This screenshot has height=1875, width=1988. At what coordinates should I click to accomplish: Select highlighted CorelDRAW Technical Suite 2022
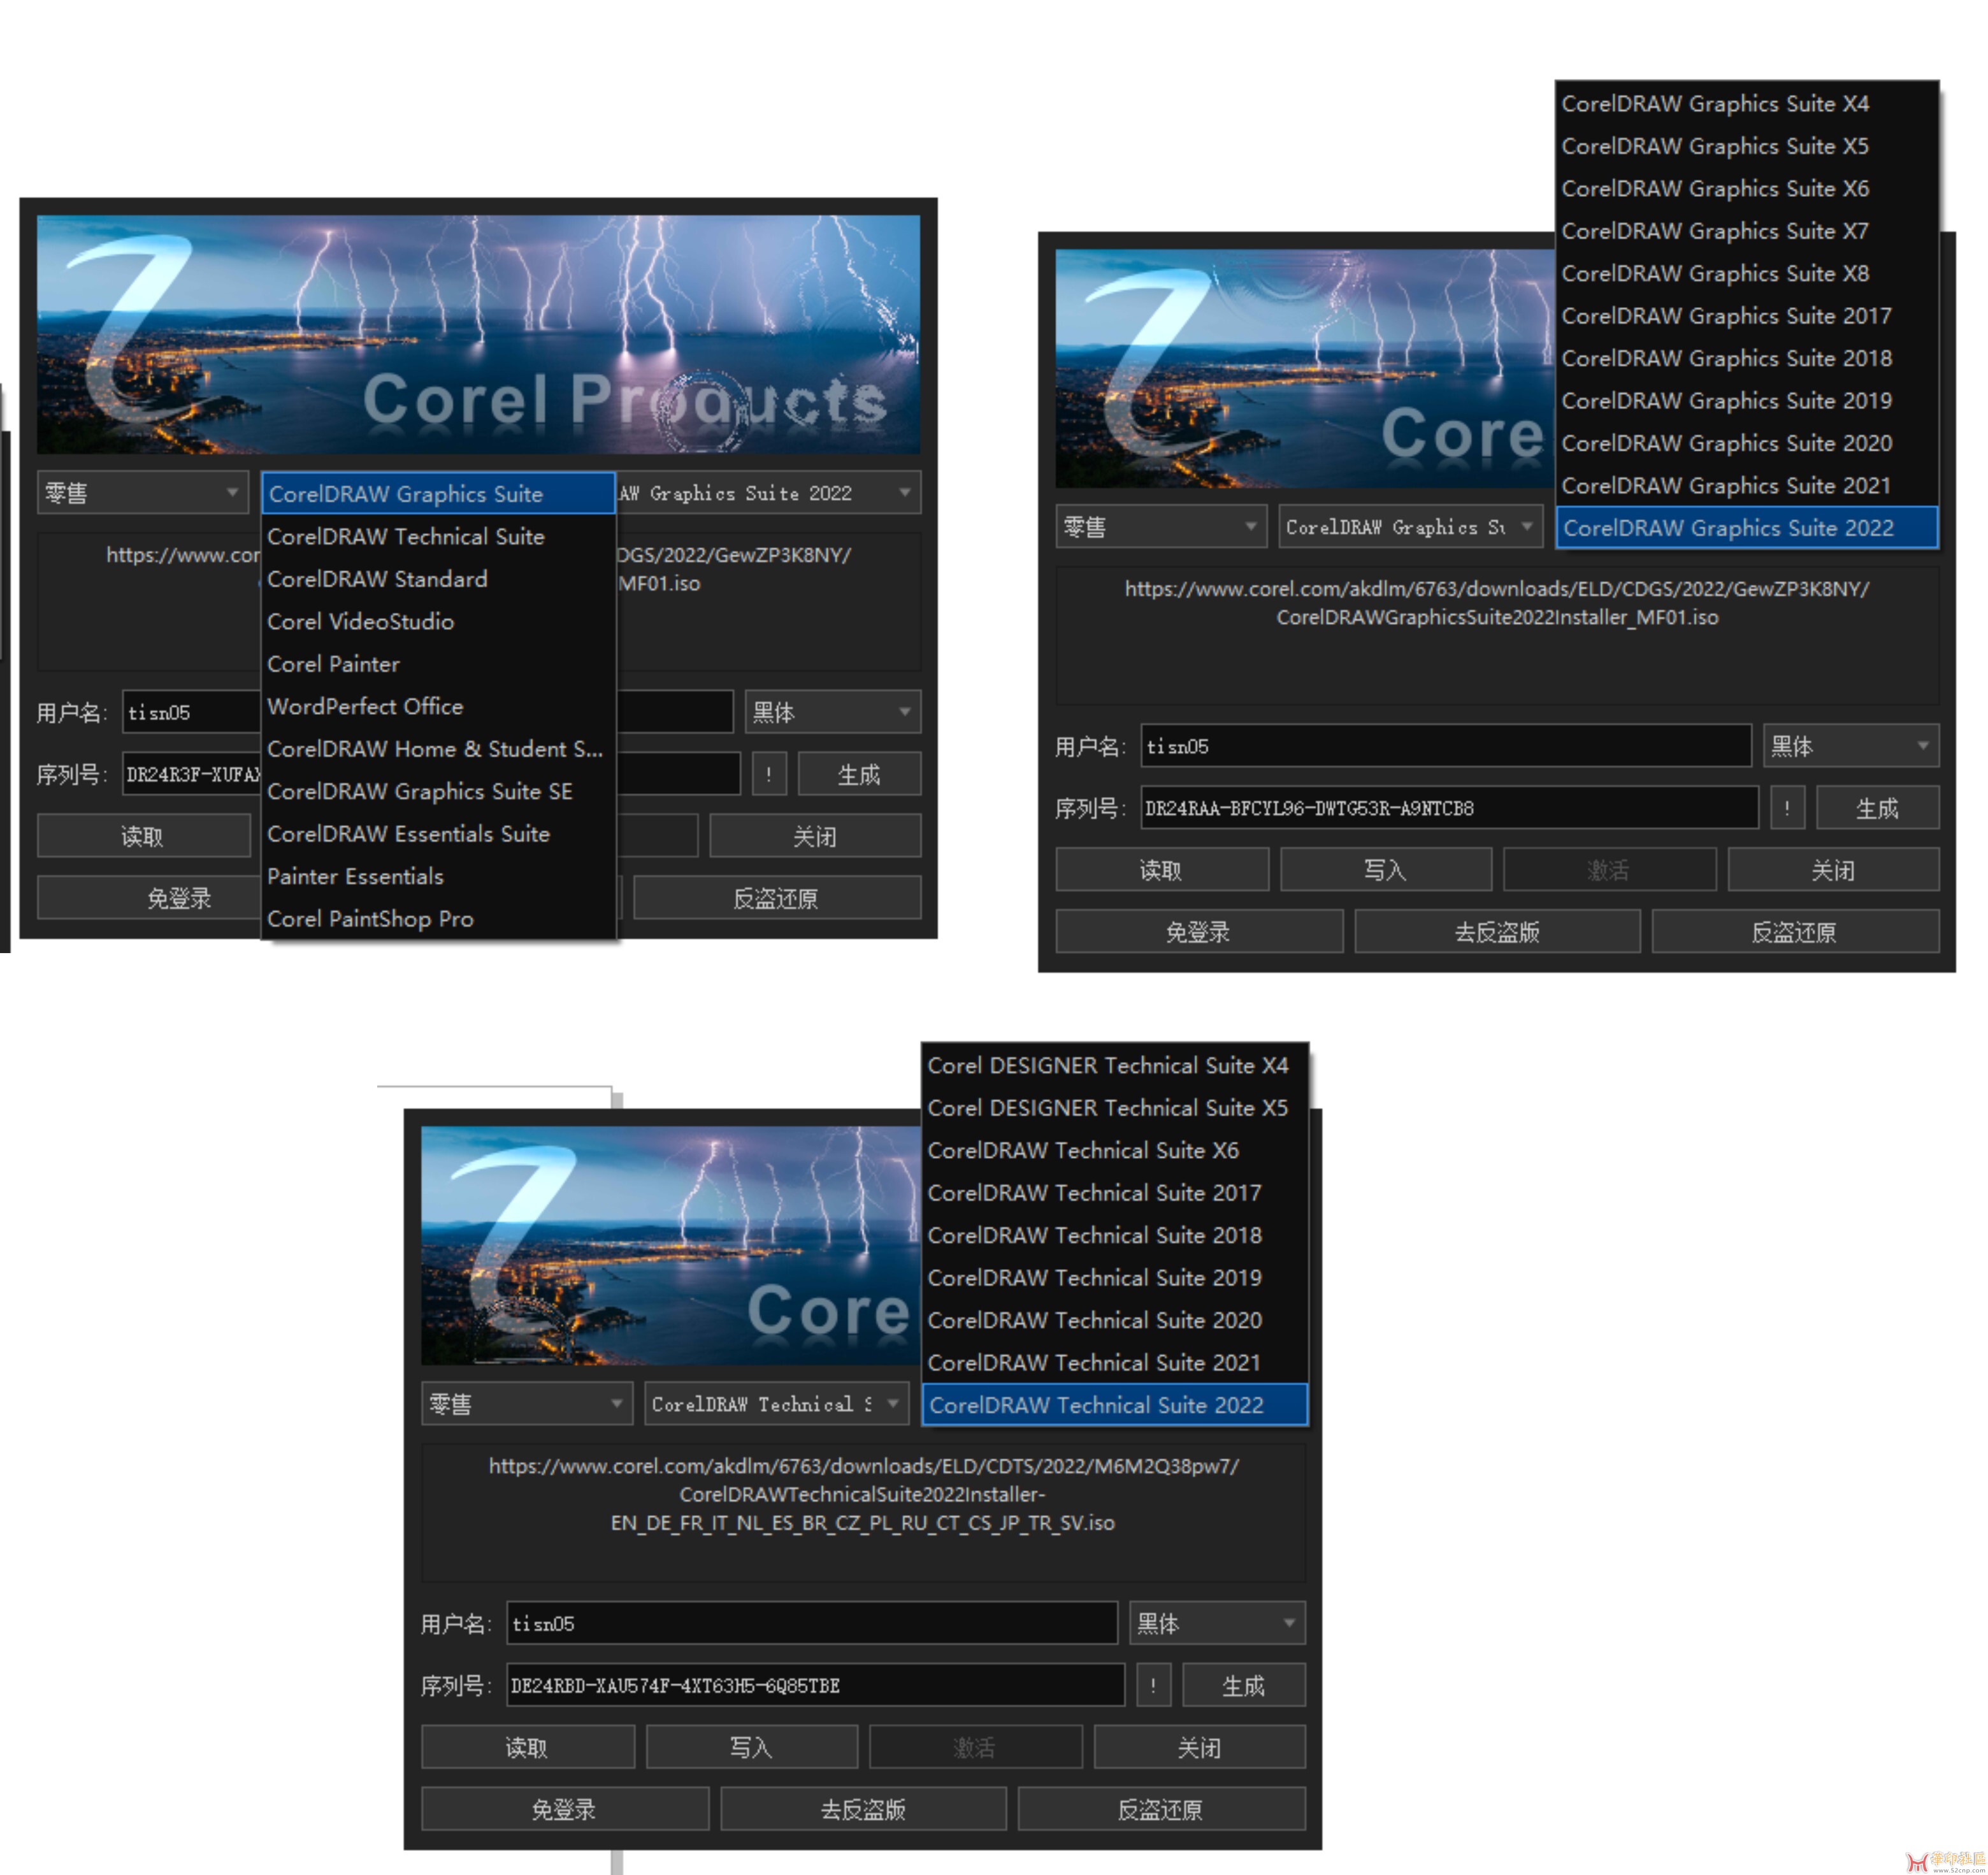pos(1115,1405)
